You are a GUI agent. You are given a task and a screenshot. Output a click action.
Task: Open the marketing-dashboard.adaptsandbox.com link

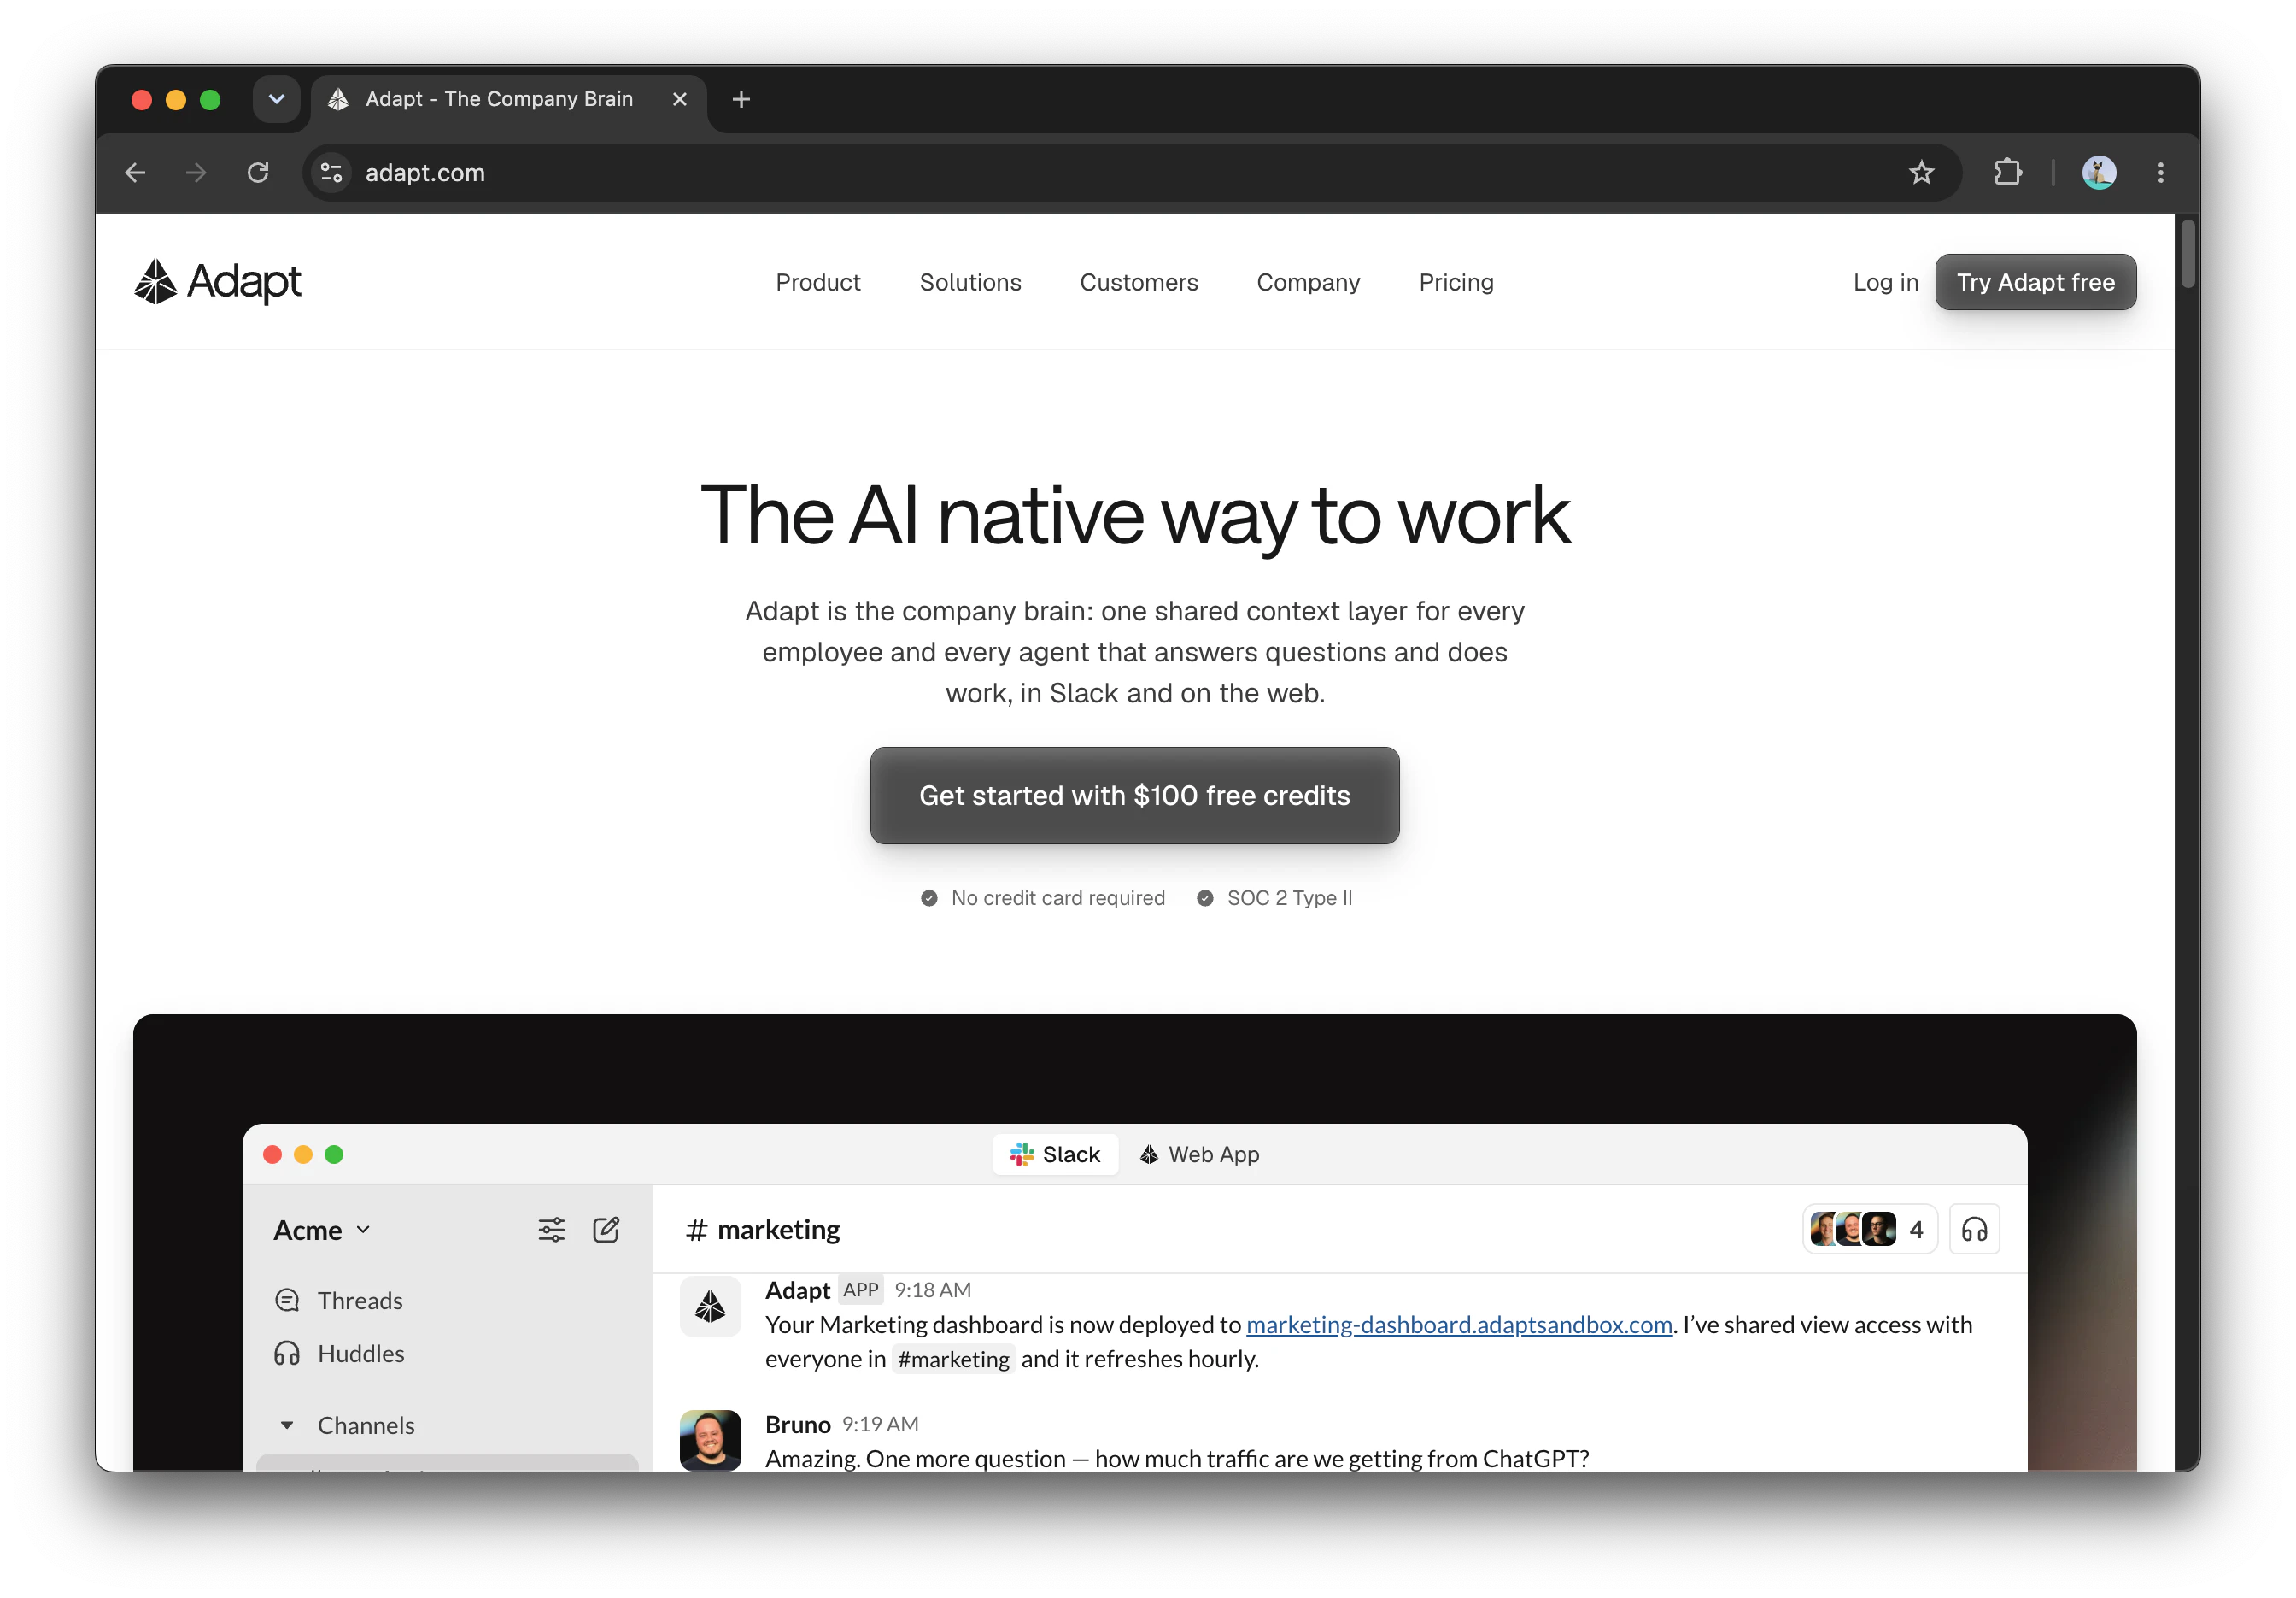[1459, 1325]
